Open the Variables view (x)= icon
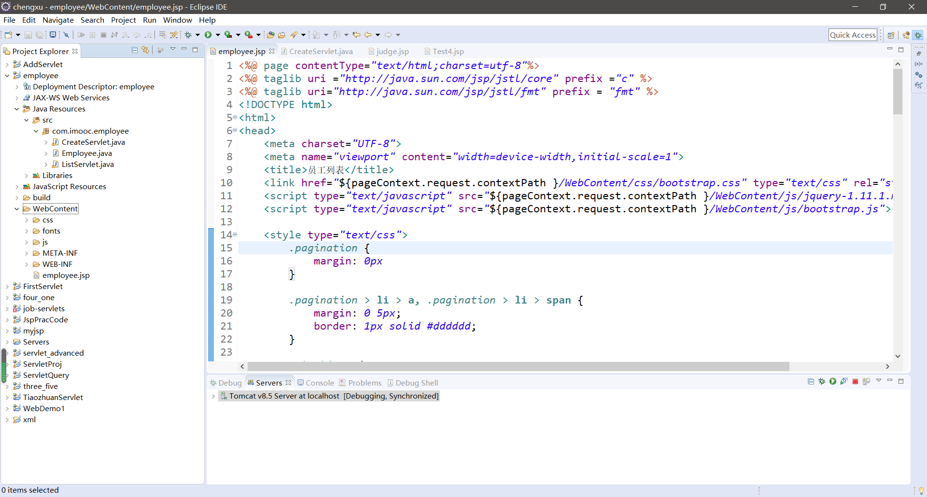 point(919,64)
